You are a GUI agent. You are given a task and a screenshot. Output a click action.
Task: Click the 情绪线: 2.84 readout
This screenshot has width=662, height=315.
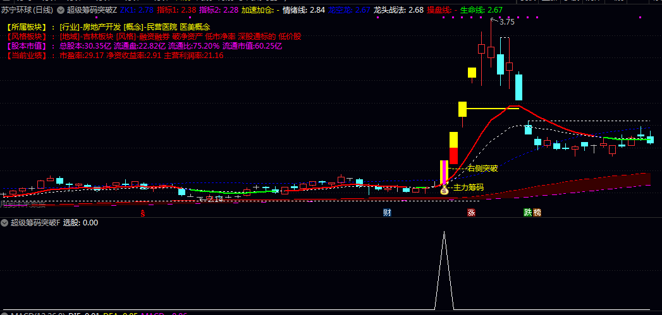click(x=304, y=9)
